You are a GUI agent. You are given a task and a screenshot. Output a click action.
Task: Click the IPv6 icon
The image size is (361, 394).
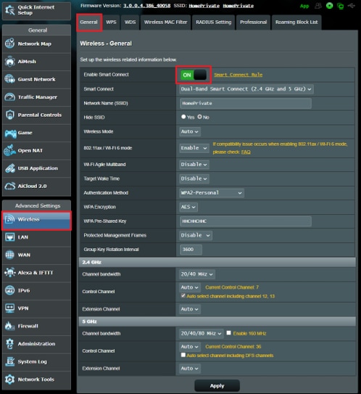(x=10, y=290)
